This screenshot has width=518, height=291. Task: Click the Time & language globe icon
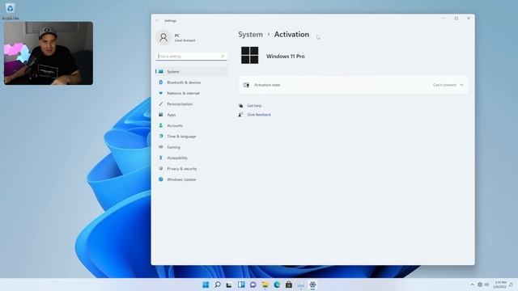click(x=161, y=137)
